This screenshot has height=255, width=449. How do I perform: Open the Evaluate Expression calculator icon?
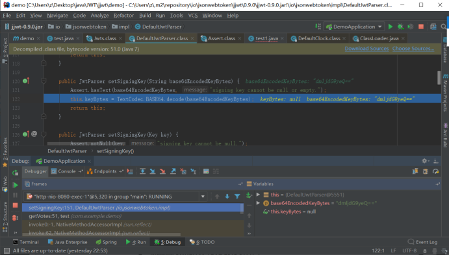click(x=206, y=171)
